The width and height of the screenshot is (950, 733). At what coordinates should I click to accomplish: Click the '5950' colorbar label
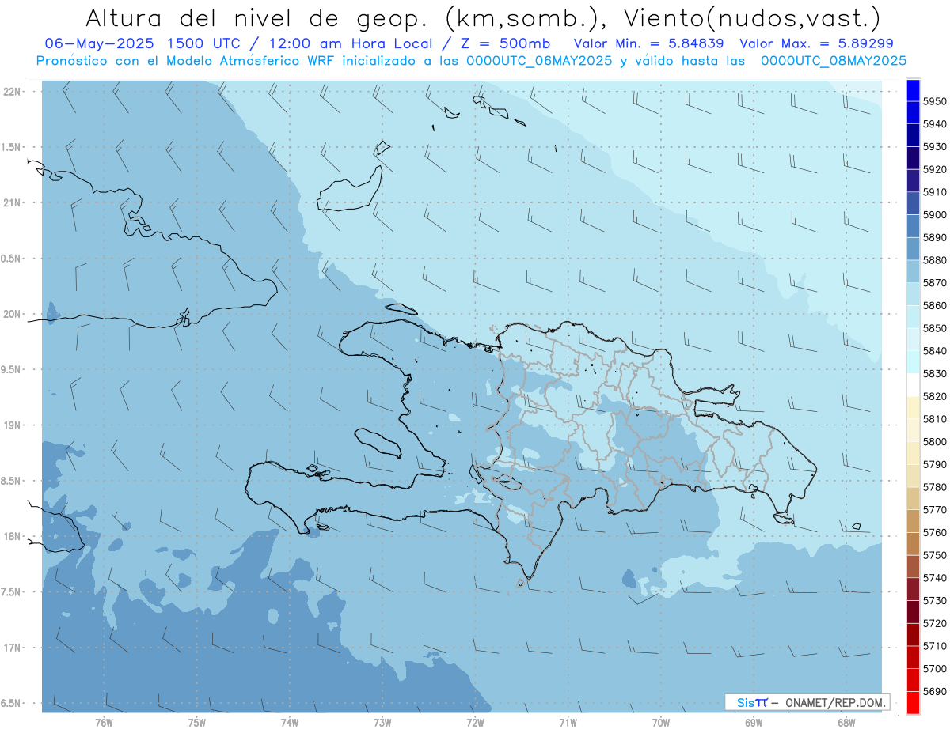[x=935, y=102]
